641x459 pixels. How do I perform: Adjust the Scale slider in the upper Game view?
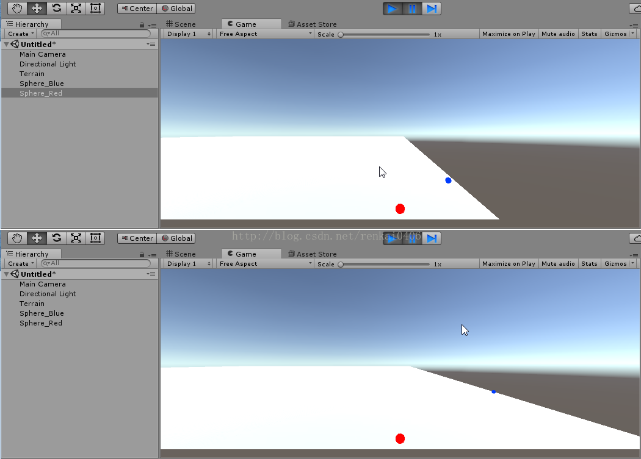384,35
